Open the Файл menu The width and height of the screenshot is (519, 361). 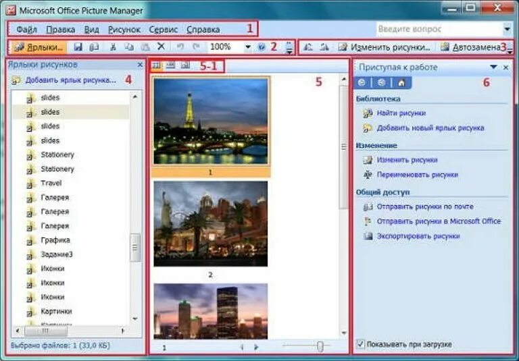point(26,30)
